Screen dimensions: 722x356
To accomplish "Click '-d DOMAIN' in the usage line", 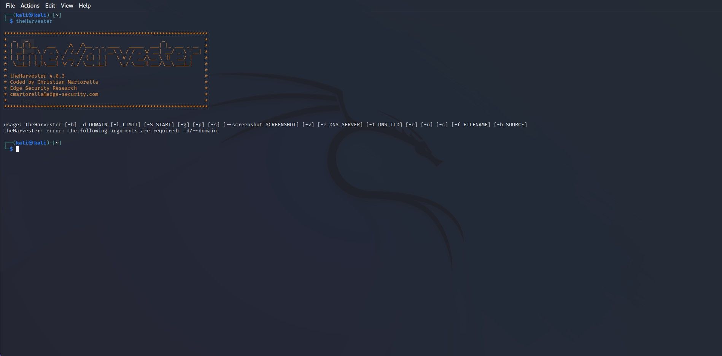I will 94,125.
